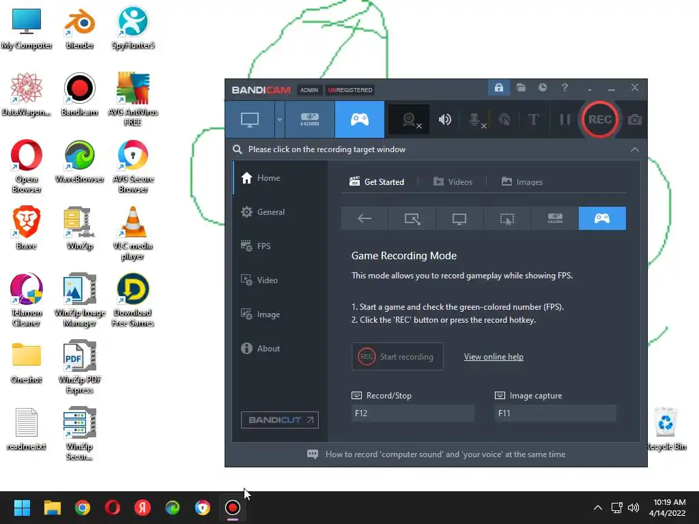Select HDMI device mode icon in Get Started

click(554, 218)
